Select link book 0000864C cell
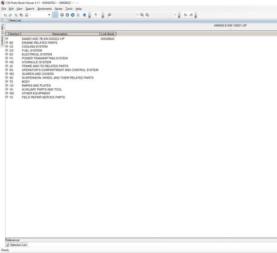This screenshot has width=277, height=253. click(x=108, y=39)
